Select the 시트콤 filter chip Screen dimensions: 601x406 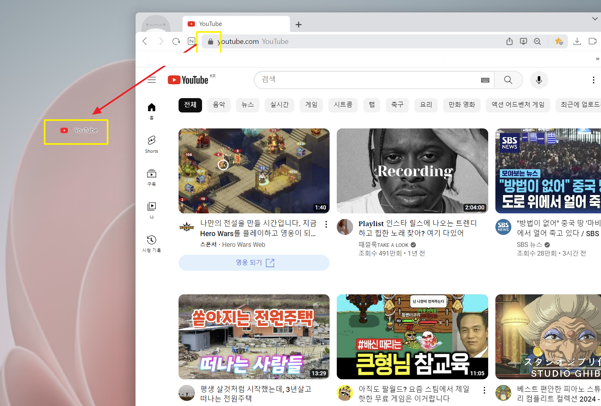pyautogui.click(x=343, y=105)
